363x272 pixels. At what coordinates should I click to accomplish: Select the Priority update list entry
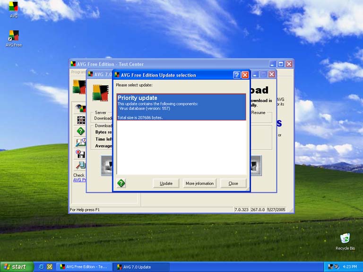coord(181,107)
